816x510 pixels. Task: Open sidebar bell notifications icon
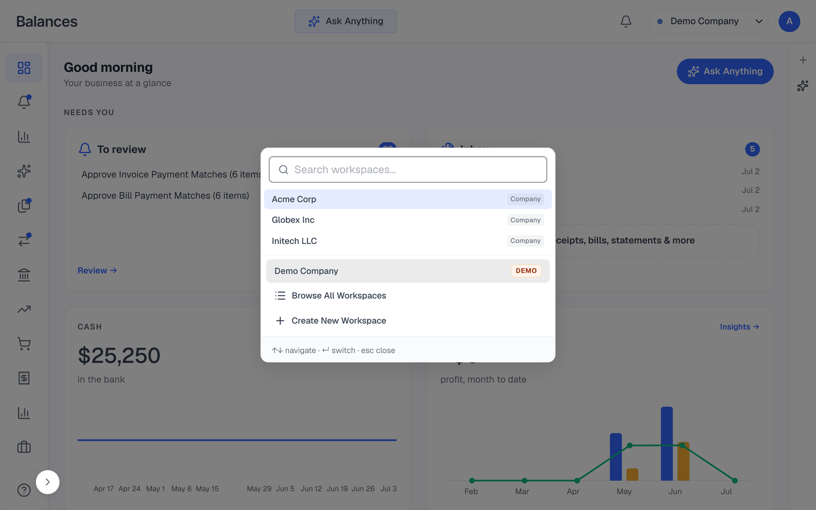pos(24,102)
